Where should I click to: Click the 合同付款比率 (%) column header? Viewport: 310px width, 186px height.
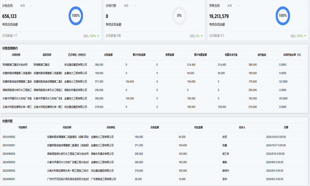pos(292,55)
